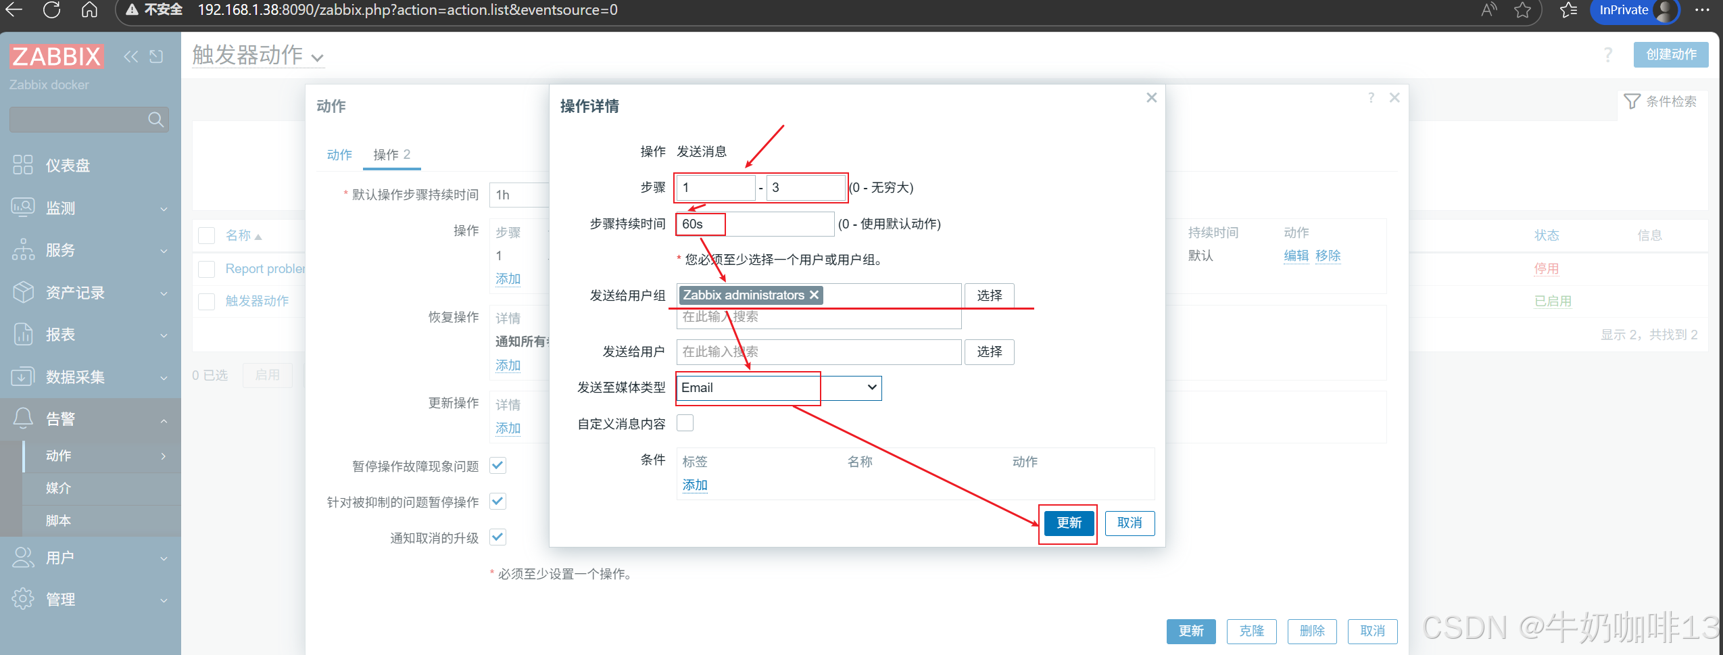Image resolution: width=1723 pixels, height=655 pixels.
Task: Switch to the 操作 2 tab
Action: tap(391, 154)
